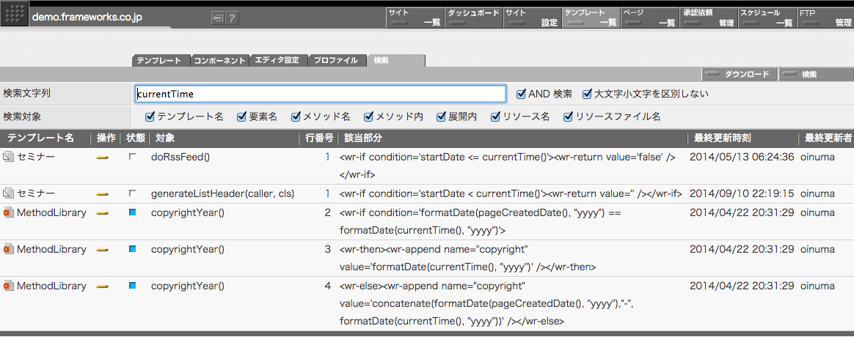
Task: Toggle the メソッド内 checkbox
Action: pos(368,116)
